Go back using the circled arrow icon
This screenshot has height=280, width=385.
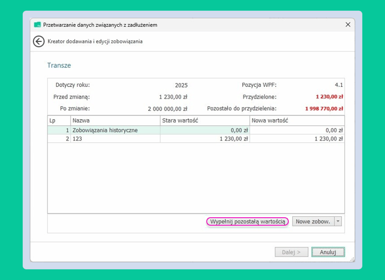click(x=39, y=41)
